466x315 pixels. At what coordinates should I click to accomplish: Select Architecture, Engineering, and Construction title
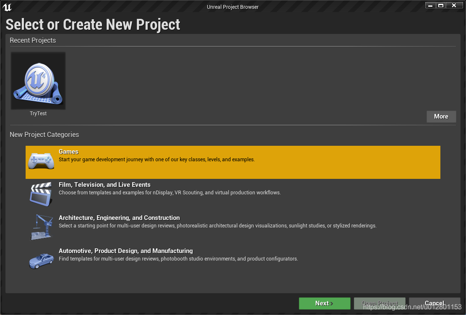(x=119, y=218)
